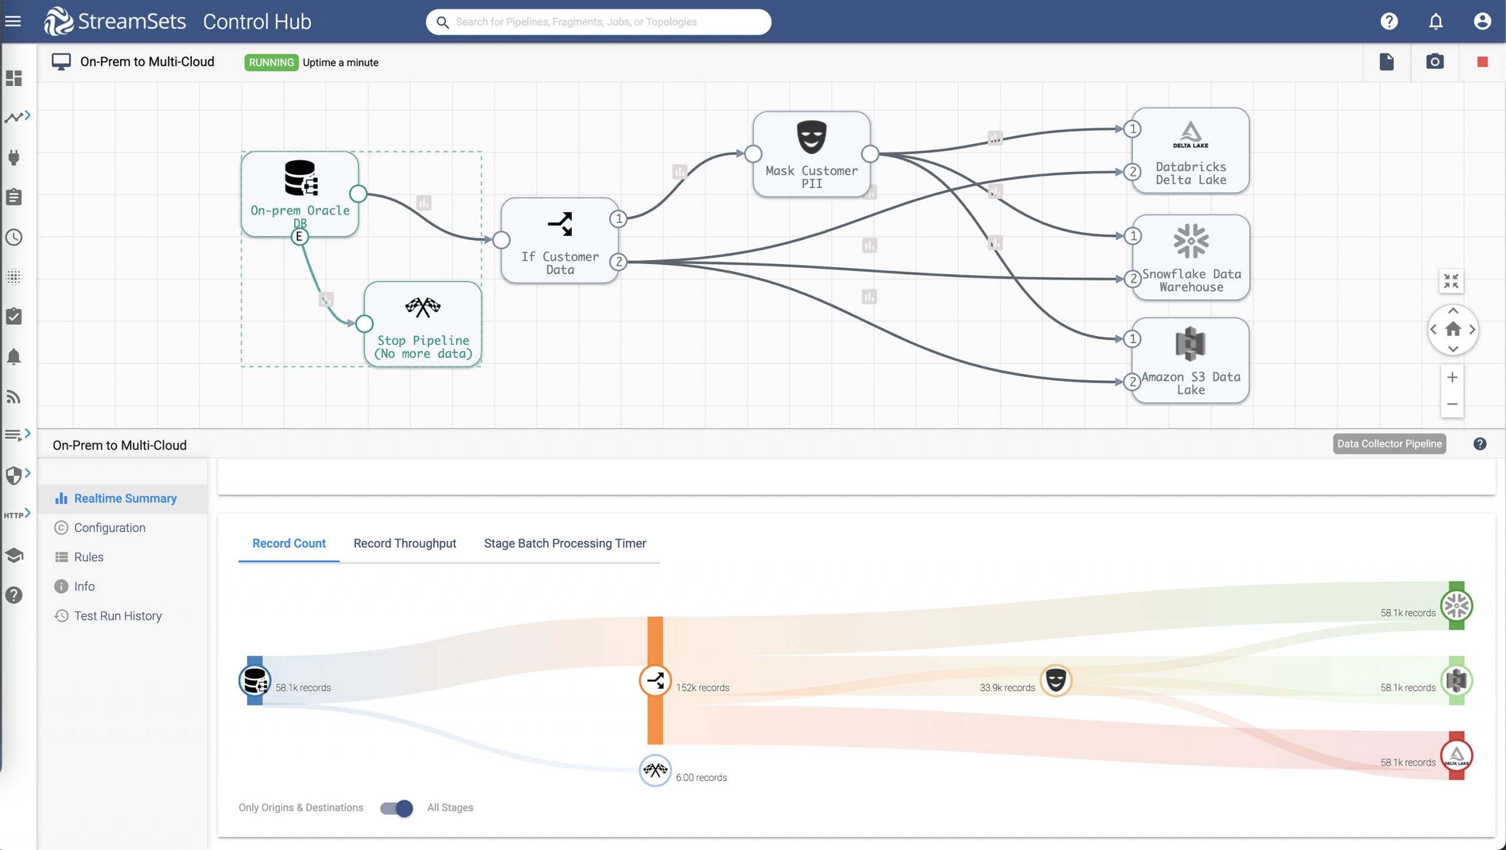
Task: Open help for the pipeline panel
Action: coord(1480,444)
